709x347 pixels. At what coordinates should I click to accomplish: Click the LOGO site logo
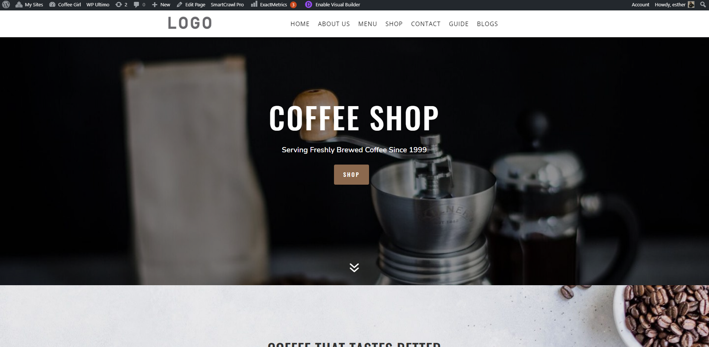tap(190, 23)
